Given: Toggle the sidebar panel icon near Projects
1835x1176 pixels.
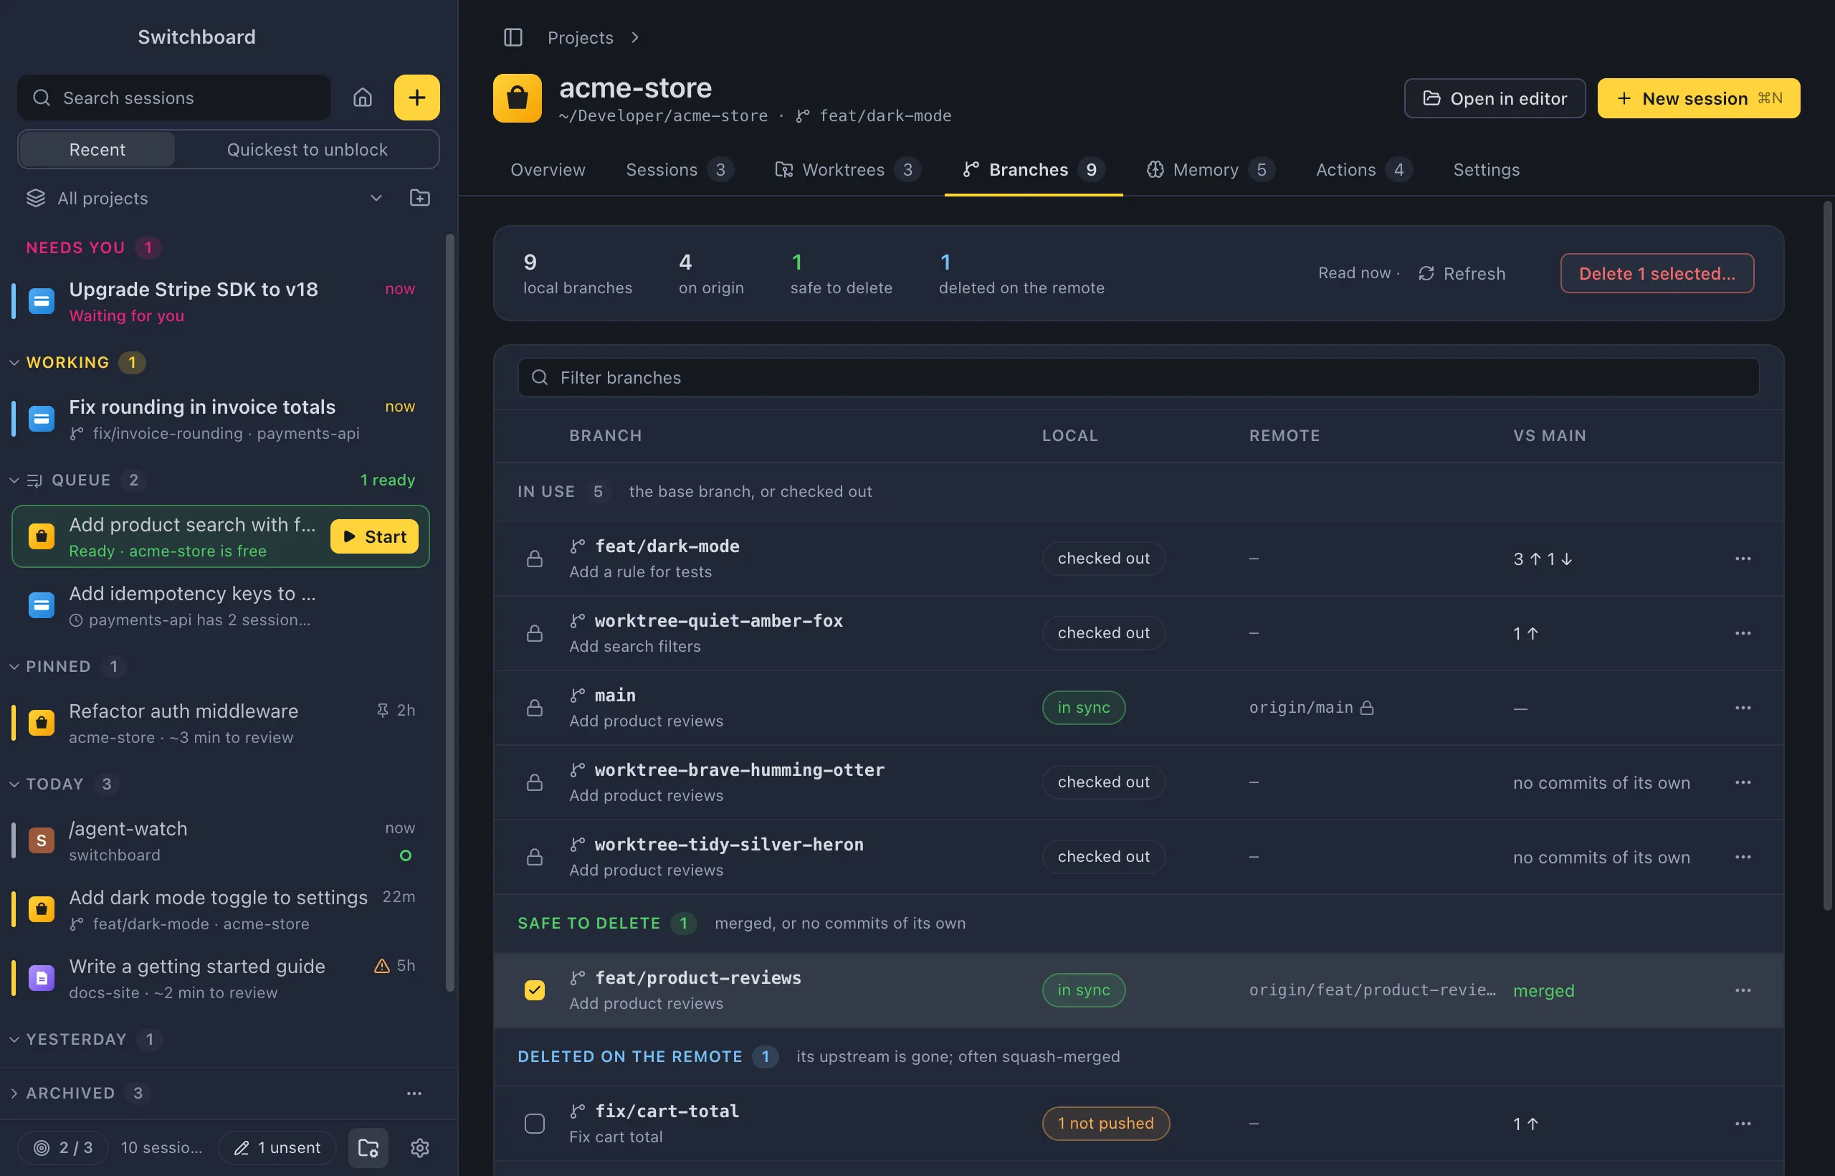Looking at the screenshot, I should [x=513, y=37].
